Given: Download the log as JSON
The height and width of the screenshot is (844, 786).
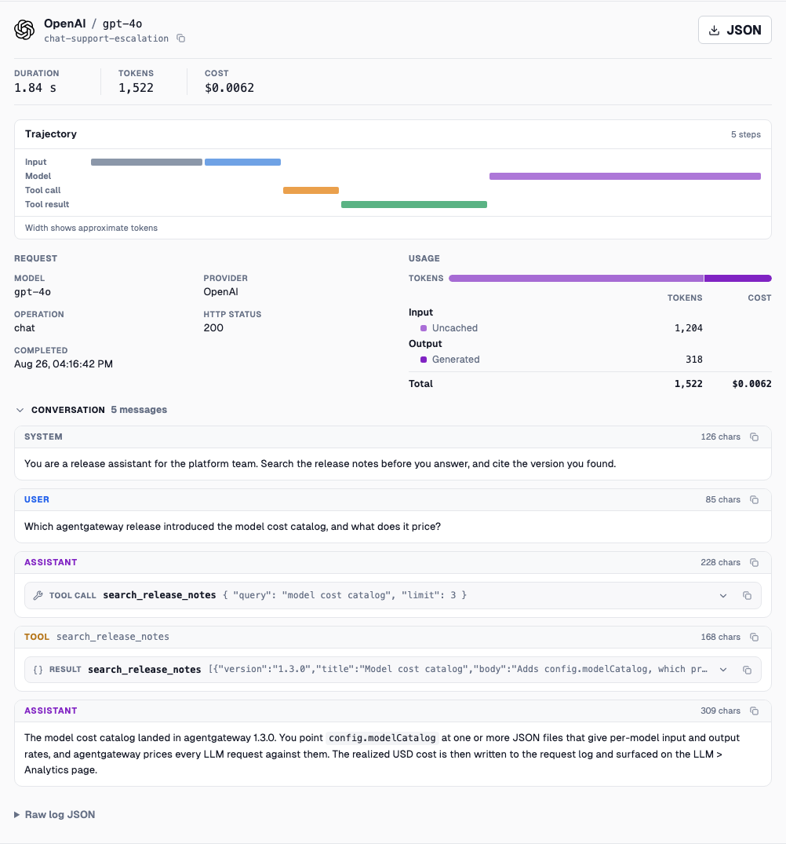Looking at the screenshot, I should [x=734, y=30].
